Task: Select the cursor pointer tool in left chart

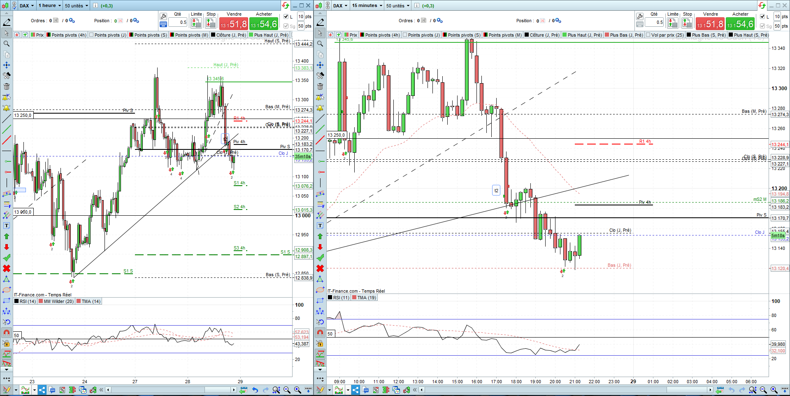Action: [x=7, y=33]
